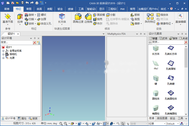The image size is (189, 126).
Task: Switch to the 草图 ribbon tab
Action: pyautogui.click(x=29, y=9)
